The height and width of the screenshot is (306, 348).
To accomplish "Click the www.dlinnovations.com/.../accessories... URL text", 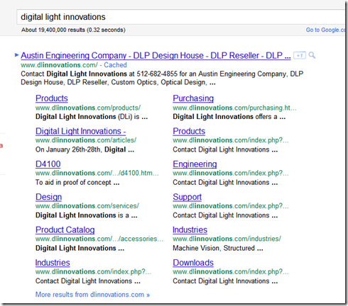I will (99, 239).
